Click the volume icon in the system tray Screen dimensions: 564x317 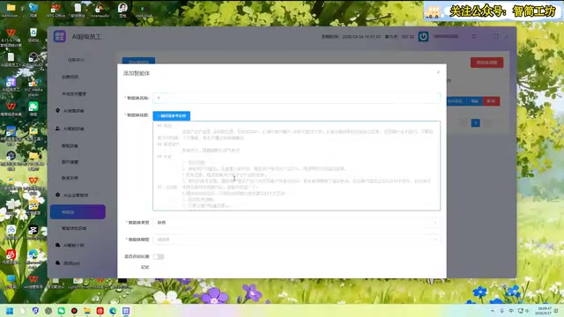(527, 311)
